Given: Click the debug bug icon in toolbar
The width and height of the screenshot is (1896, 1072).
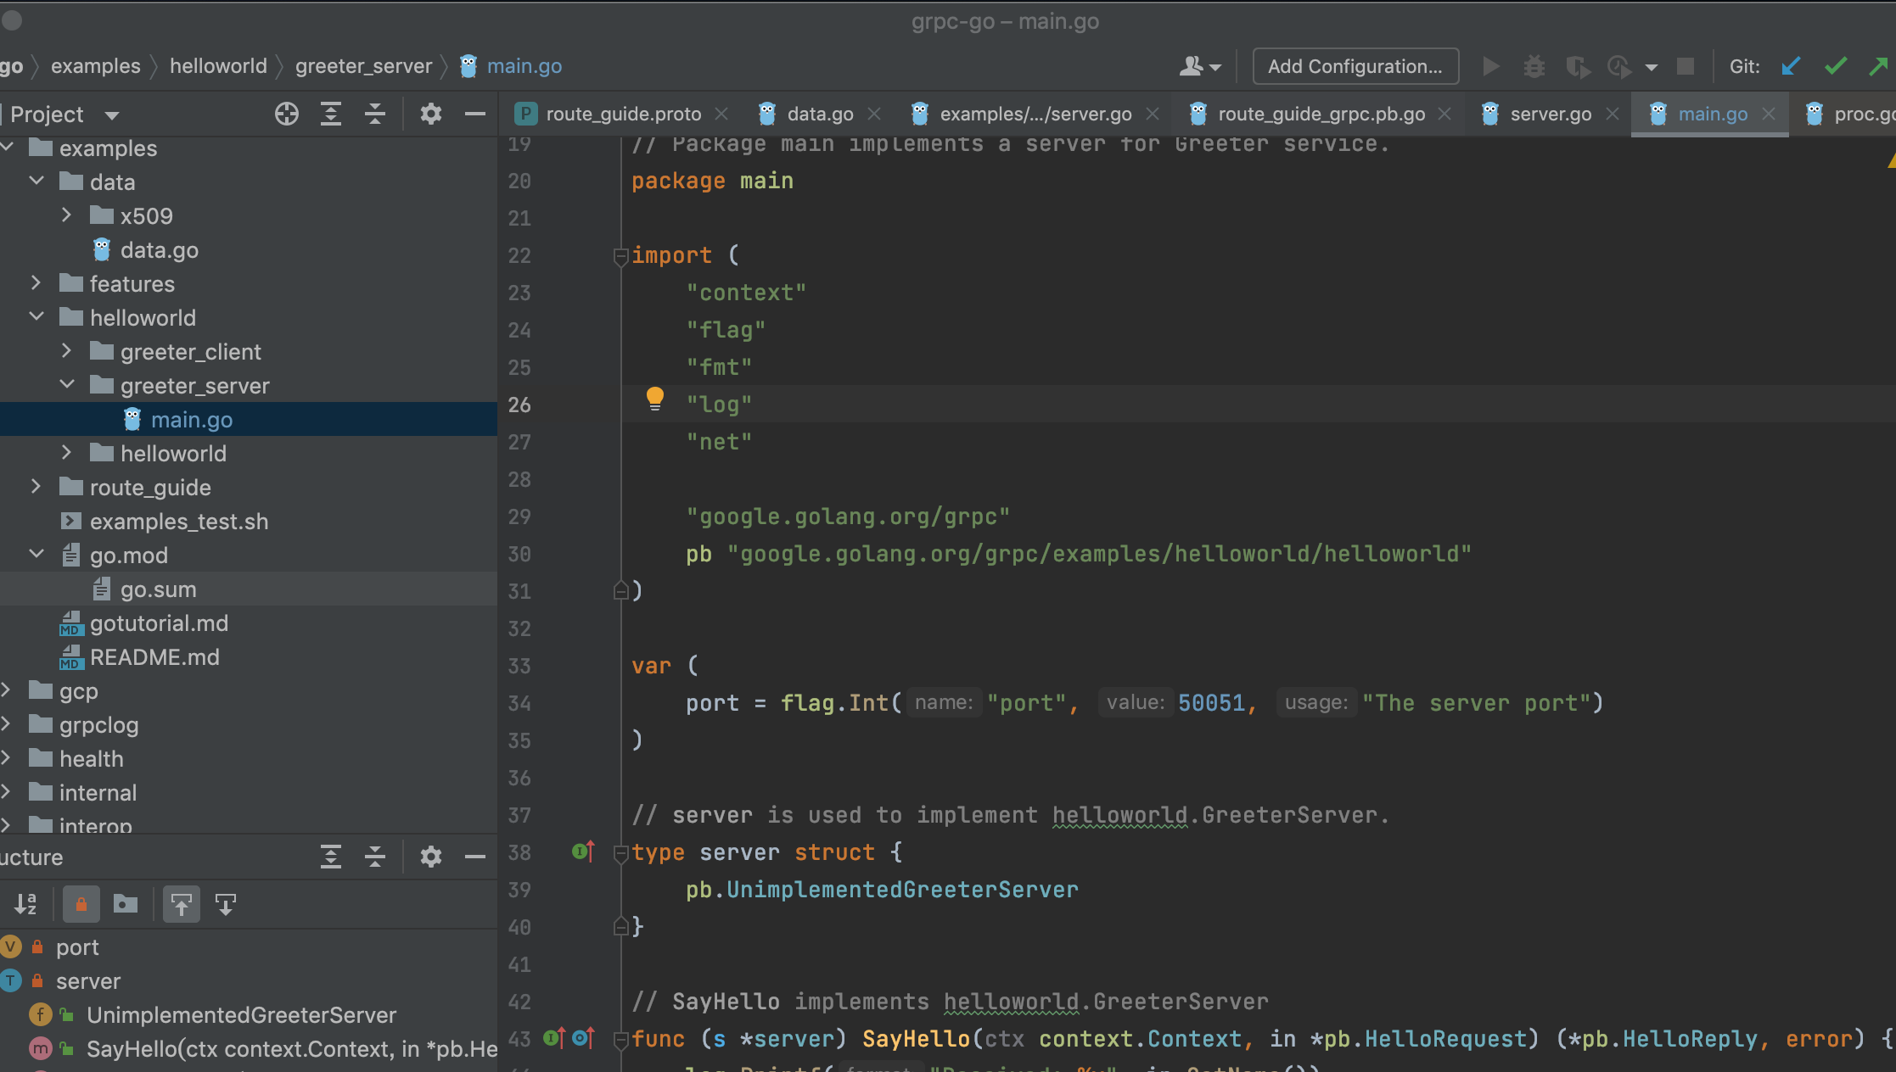Looking at the screenshot, I should 1534,66.
